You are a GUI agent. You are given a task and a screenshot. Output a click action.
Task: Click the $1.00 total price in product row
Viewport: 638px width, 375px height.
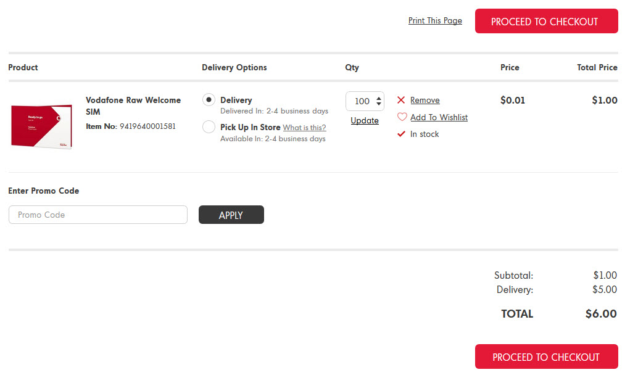click(x=605, y=100)
